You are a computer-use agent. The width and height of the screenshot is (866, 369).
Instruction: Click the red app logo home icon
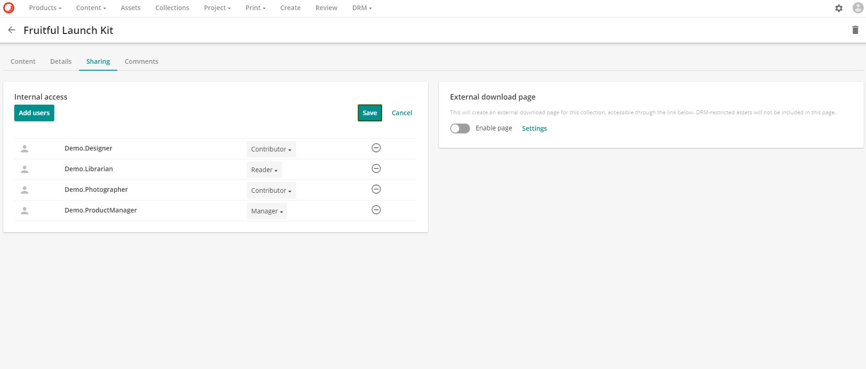point(9,8)
